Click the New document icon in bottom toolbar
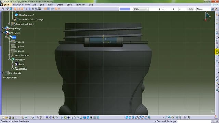Image resolution: width=219 pixels, height=123 pixels. (x=3, y=118)
